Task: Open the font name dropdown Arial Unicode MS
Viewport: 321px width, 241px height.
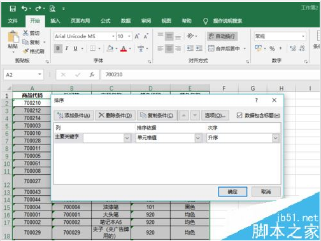Action: point(113,36)
